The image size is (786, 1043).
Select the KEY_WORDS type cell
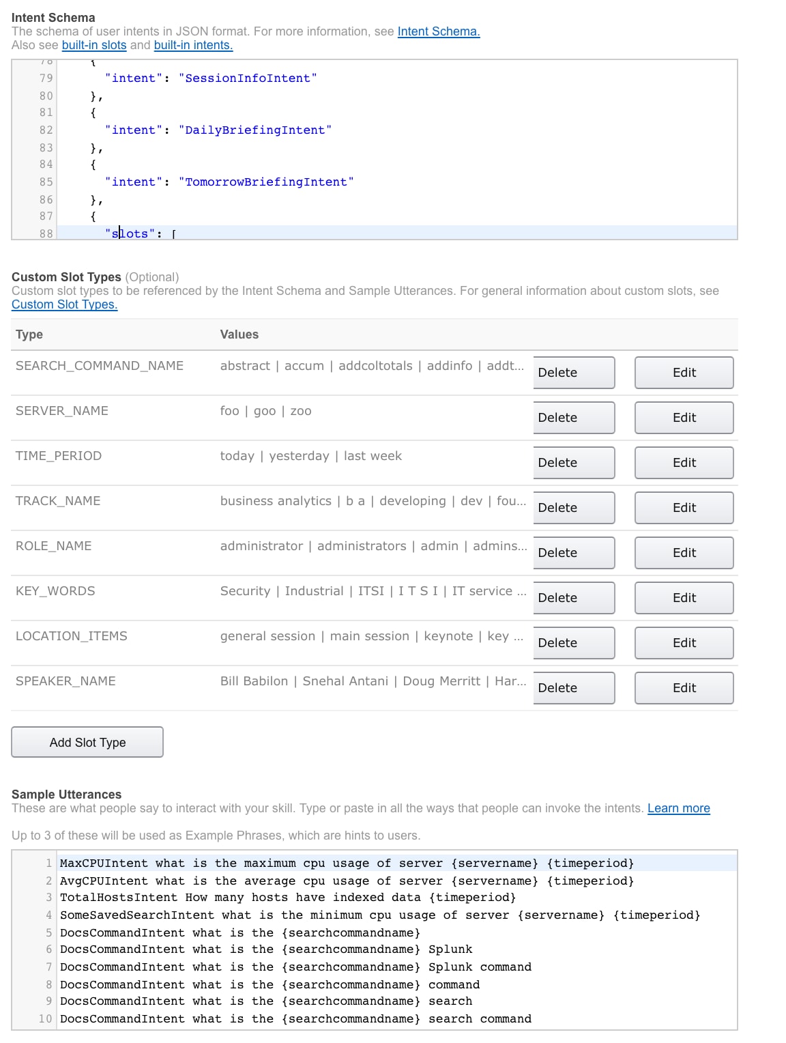tap(55, 591)
